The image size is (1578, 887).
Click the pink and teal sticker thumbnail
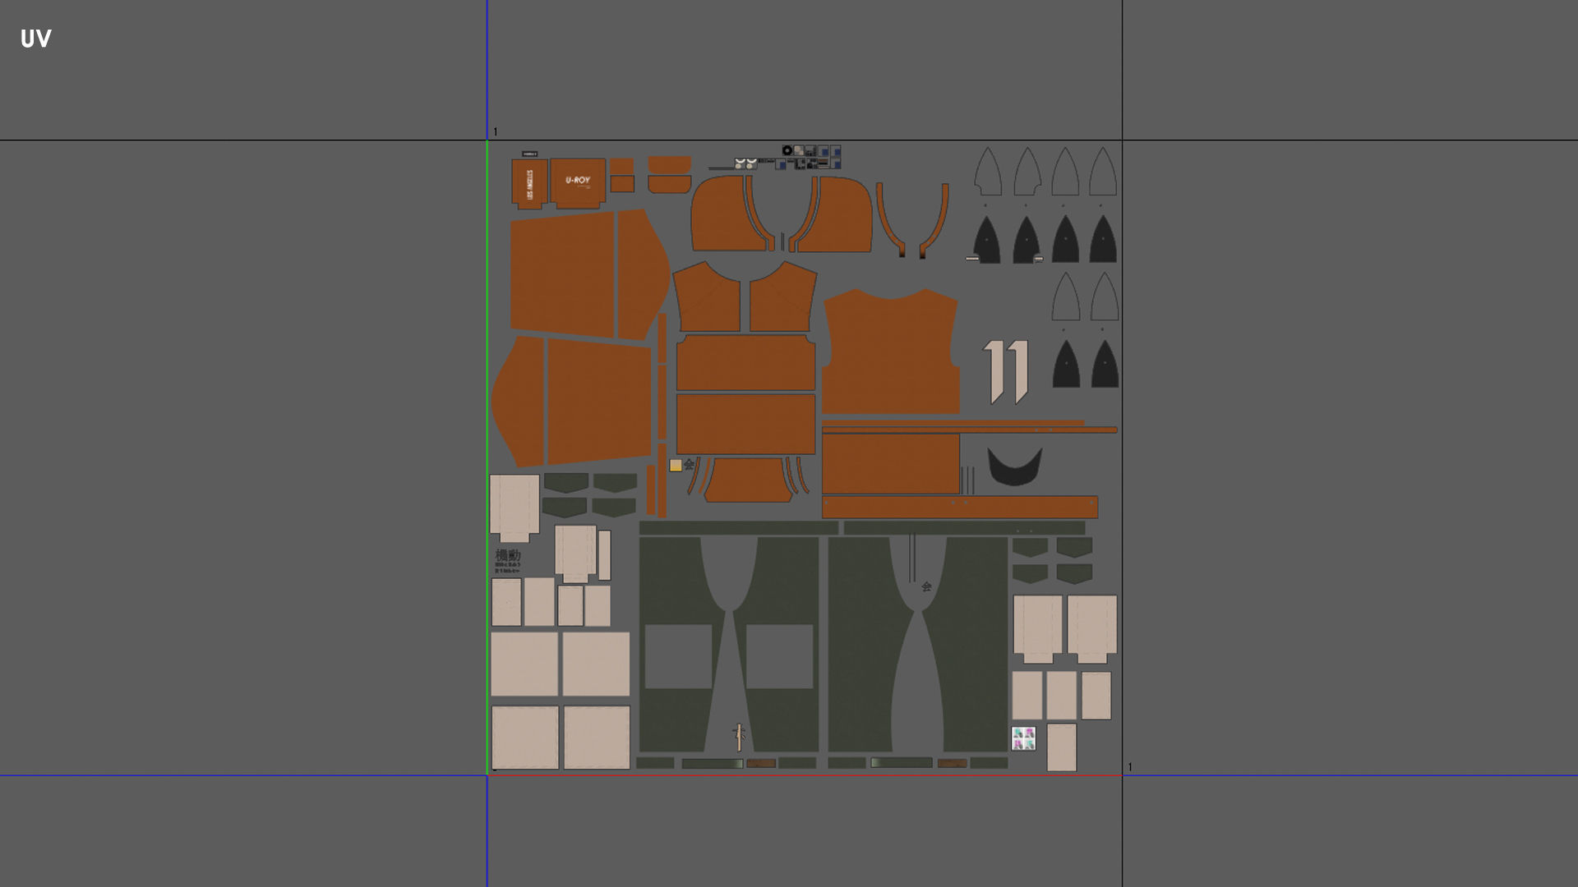pyautogui.click(x=1023, y=738)
